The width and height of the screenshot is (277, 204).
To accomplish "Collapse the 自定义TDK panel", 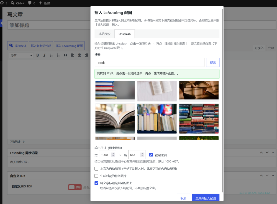I will click(x=273, y=176).
